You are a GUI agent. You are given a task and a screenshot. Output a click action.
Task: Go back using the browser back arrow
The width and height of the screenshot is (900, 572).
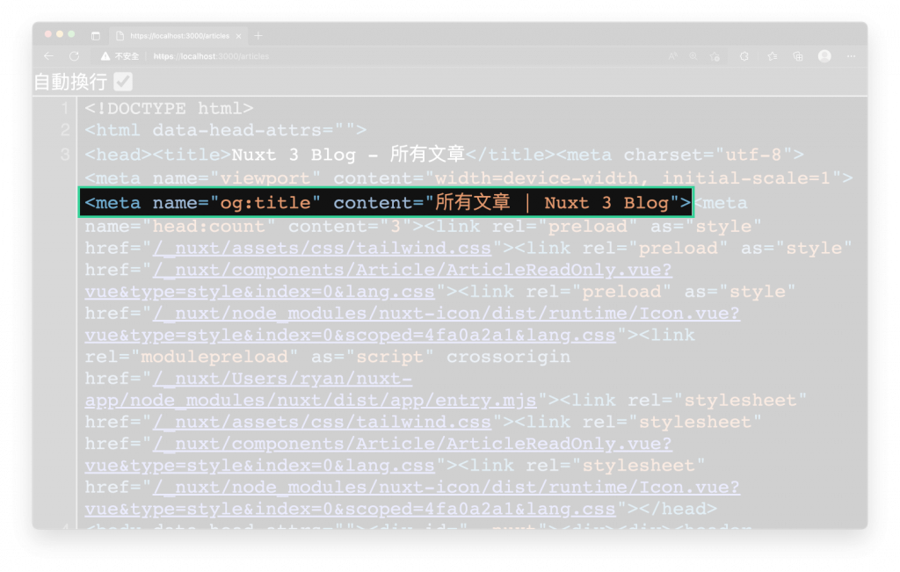coord(49,56)
